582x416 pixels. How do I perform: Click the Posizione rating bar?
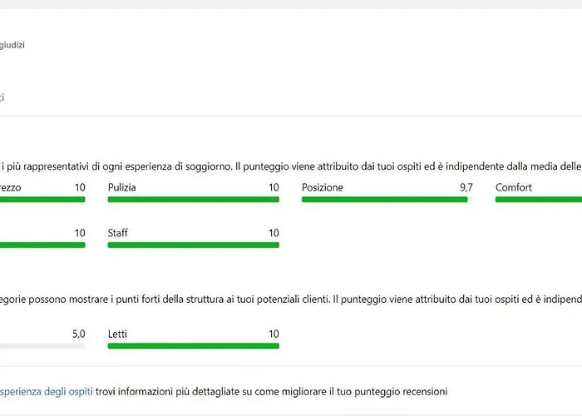pos(385,200)
